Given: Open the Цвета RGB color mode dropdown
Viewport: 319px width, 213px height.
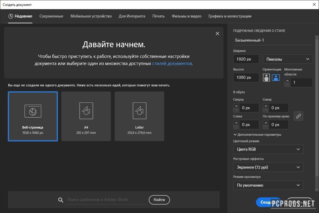Looking at the screenshot, I should [x=268, y=149].
